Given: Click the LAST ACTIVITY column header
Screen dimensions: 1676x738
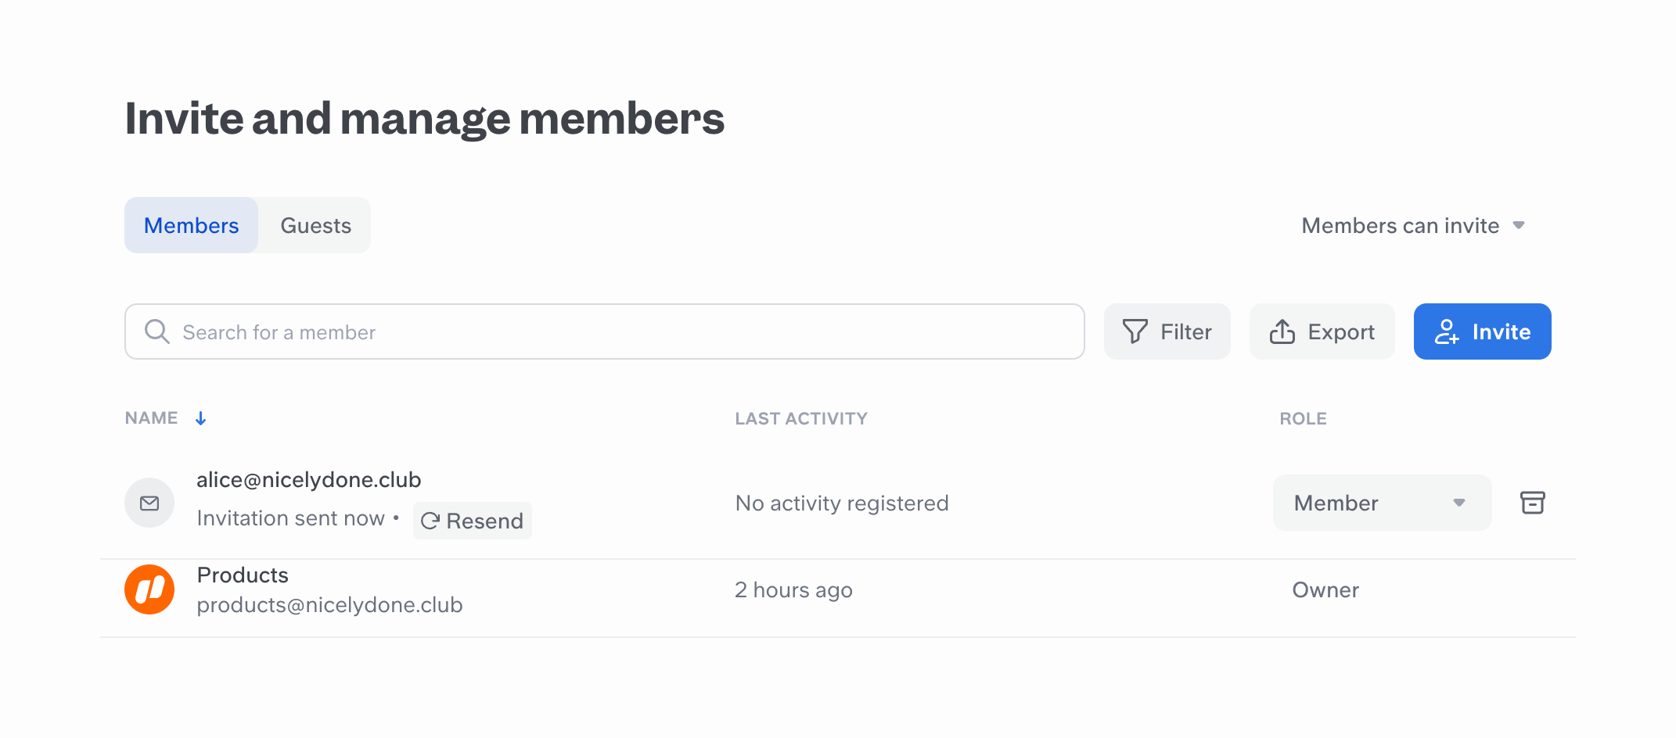Looking at the screenshot, I should (800, 419).
